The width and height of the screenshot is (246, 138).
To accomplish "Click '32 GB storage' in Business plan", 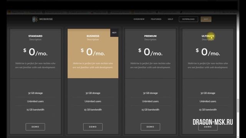I will pos(93,93).
